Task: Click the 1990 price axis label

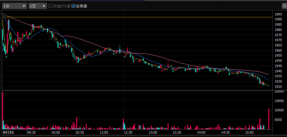Action: [x=278, y=19]
